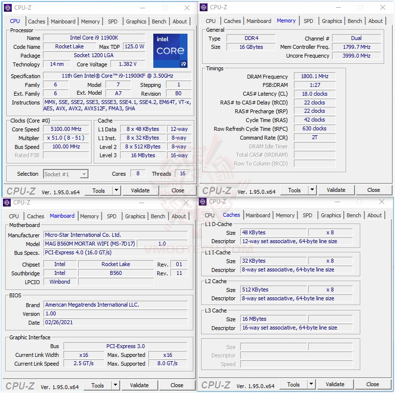Click the CPU-Z icon in the Caches window title bar
Viewport: 395px width, 393px height.
(x=202, y=202)
